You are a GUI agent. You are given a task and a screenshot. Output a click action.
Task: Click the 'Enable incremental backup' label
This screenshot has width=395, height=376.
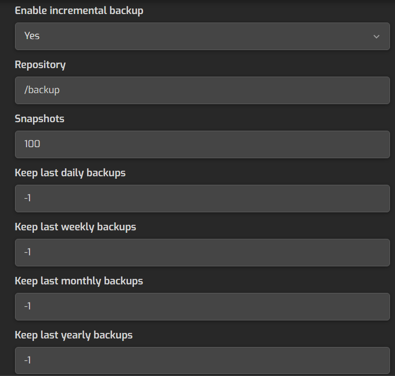[79, 11]
